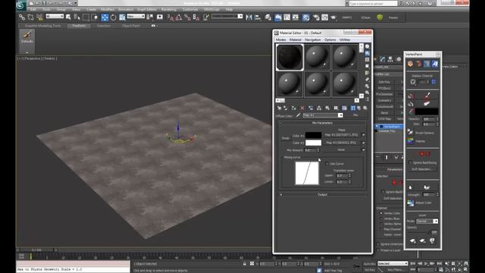Open the Modify tab in command panel
Viewport: 485px width, 273px height.
click(x=383, y=59)
